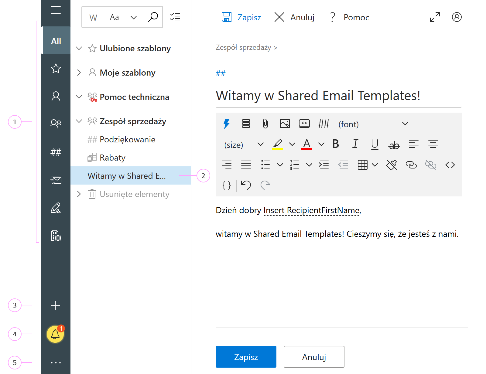486x374 pixels.
Task: Enable strikethrough text style
Action: tap(394, 145)
